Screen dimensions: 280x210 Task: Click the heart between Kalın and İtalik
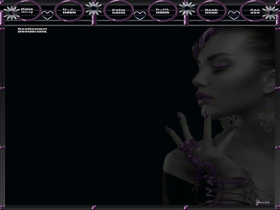pyautogui.click(x=140, y=15)
